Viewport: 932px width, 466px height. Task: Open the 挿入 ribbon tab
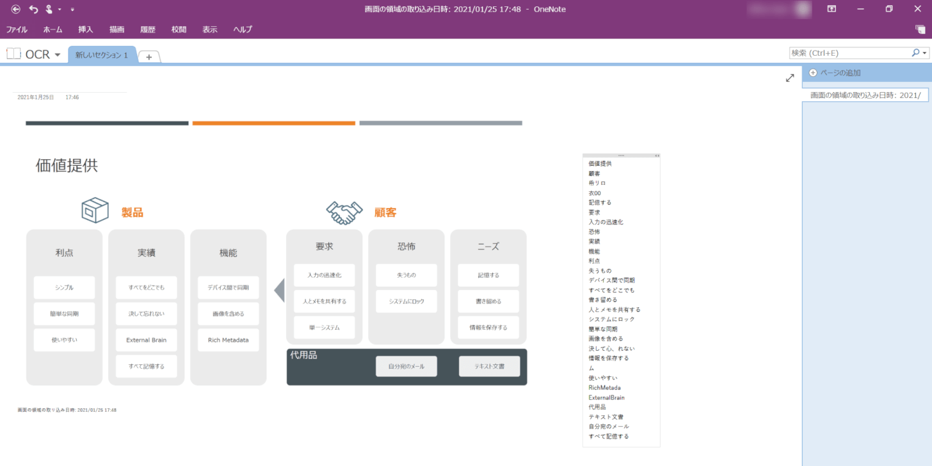(86, 29)
